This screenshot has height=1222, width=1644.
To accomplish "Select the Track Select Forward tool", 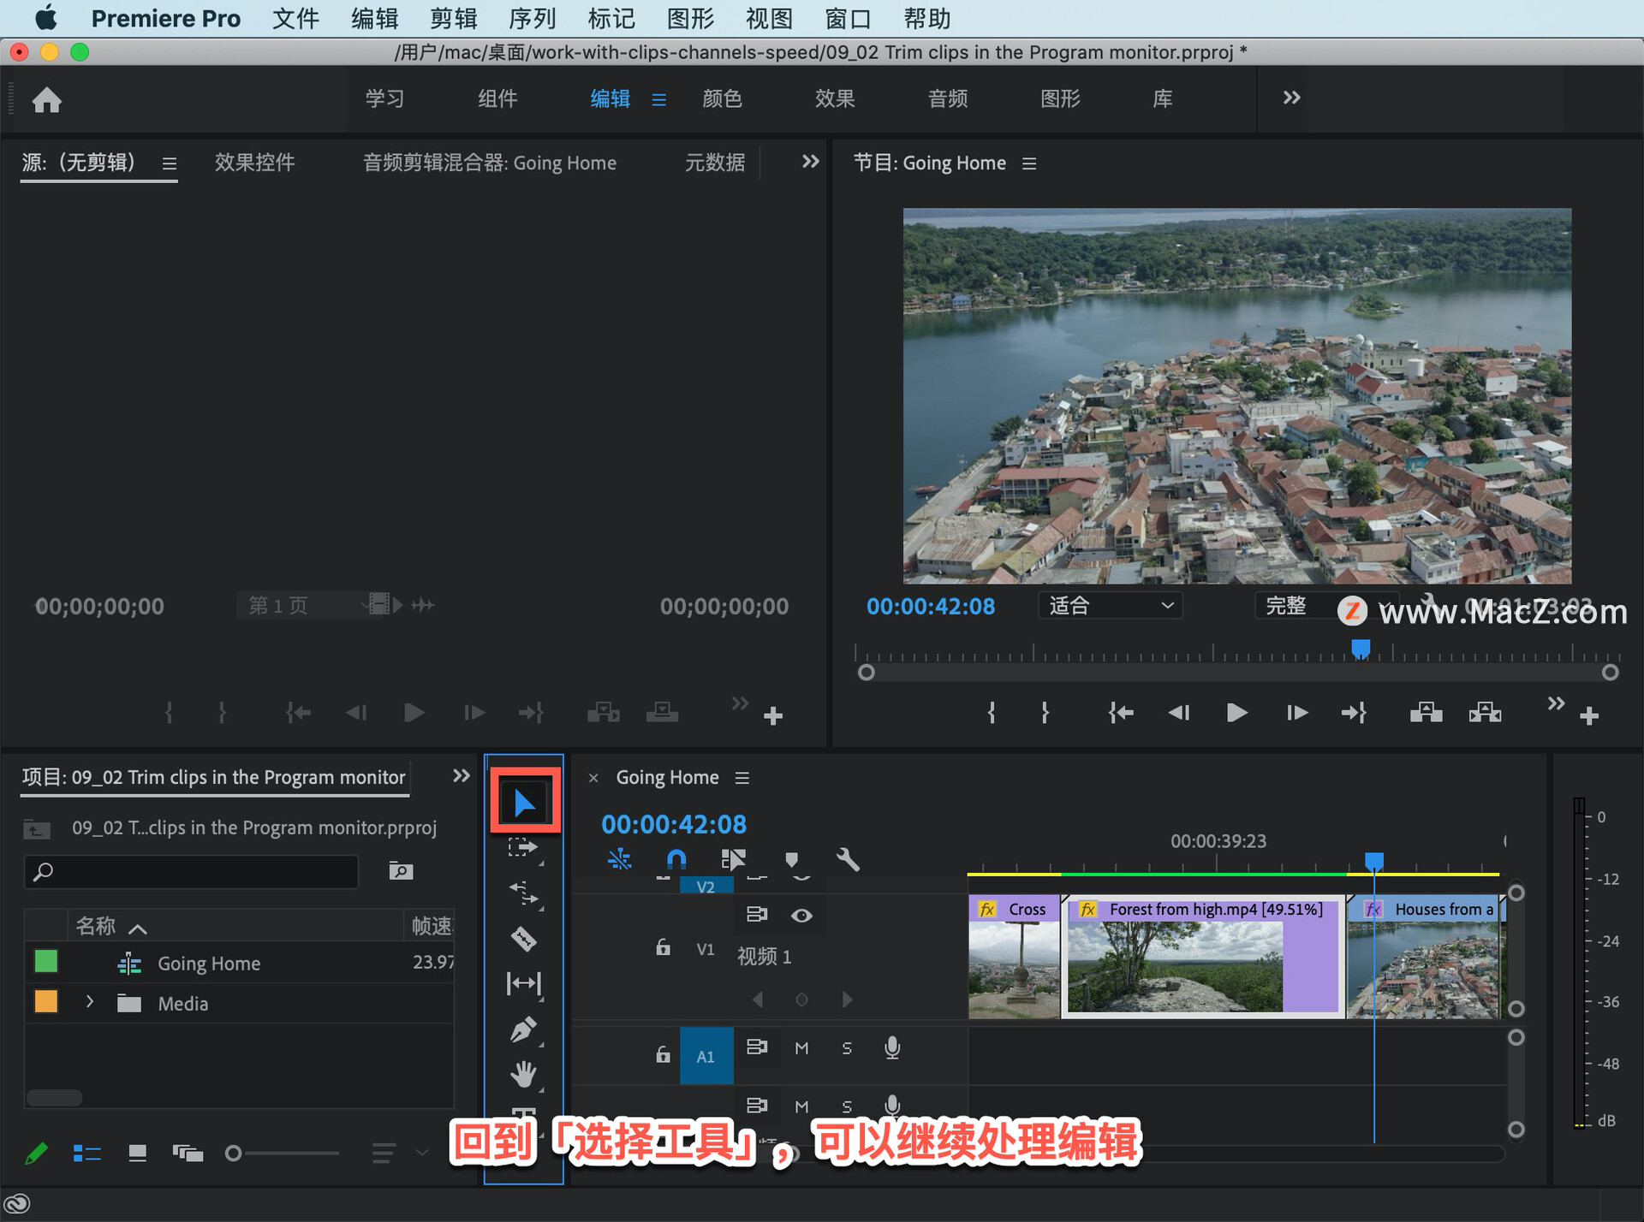I will (522, 848).
